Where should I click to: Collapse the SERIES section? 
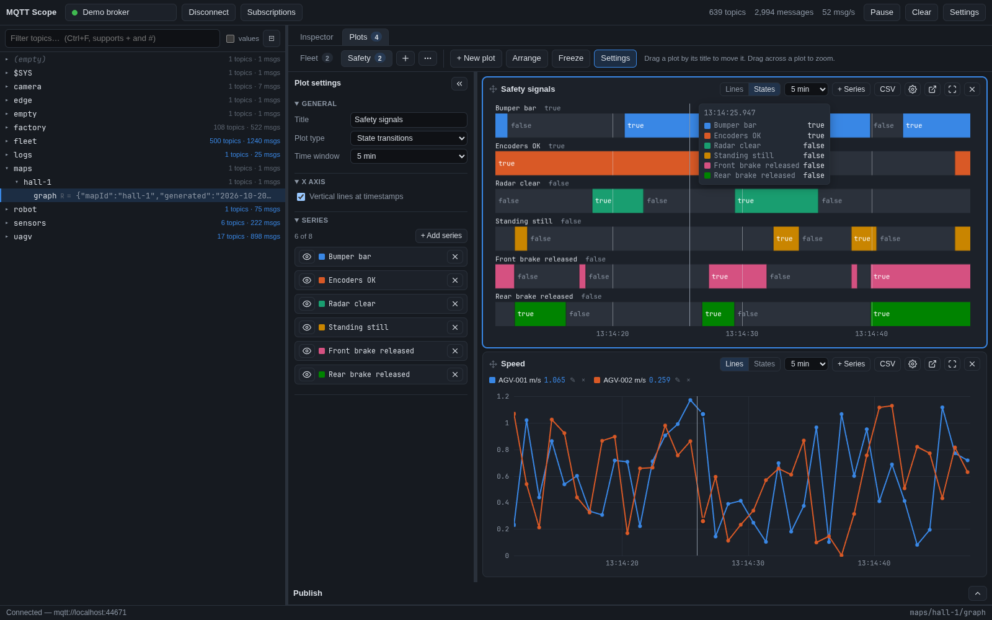pos(311,220)
